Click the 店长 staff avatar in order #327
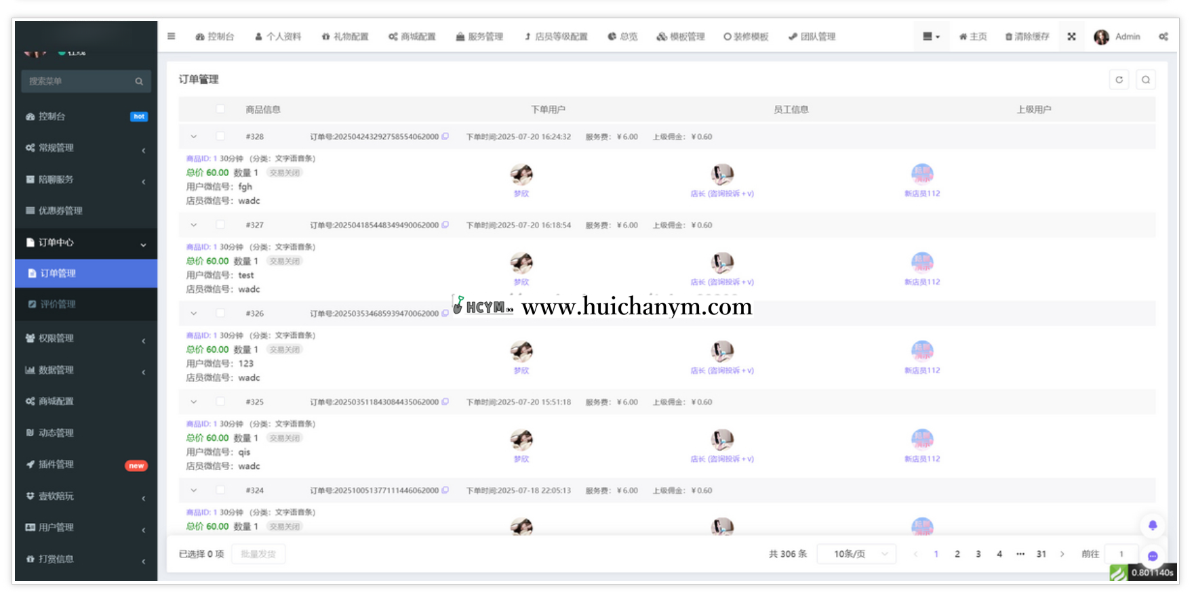The image size is (1194, 592). 722,263
